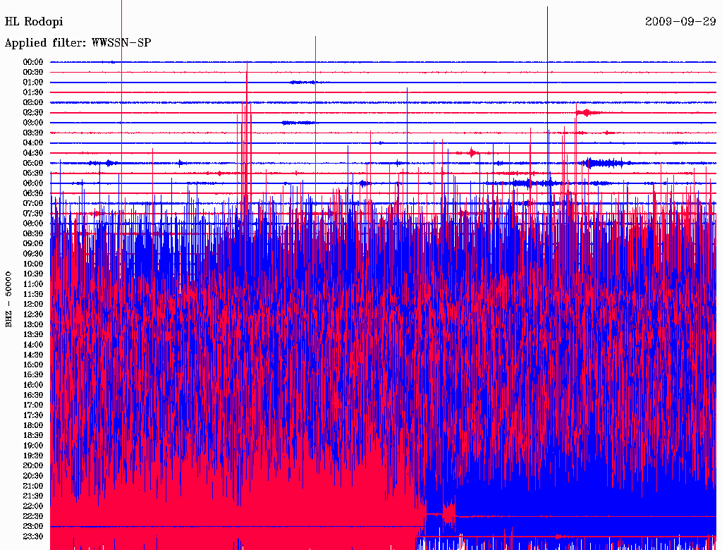The height and width of the screenshot is (550, 722).
Task: Select the 08:30 time label
Action: 33,233
